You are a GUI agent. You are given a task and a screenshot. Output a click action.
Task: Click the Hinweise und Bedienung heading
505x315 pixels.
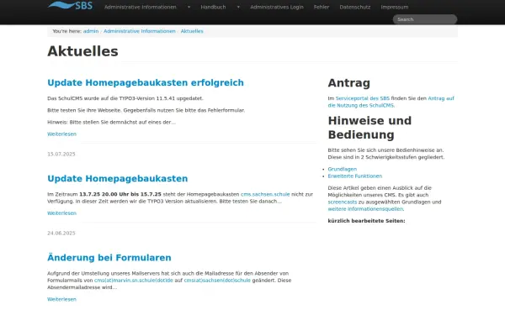tap(369, 128)
